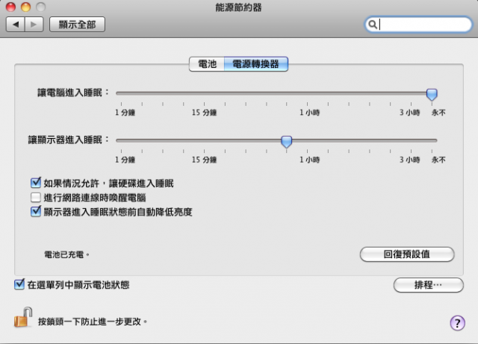Screen dimensions: 478x344
Task: Select the 電源轉換器 tab
Action: click(255, 64)
